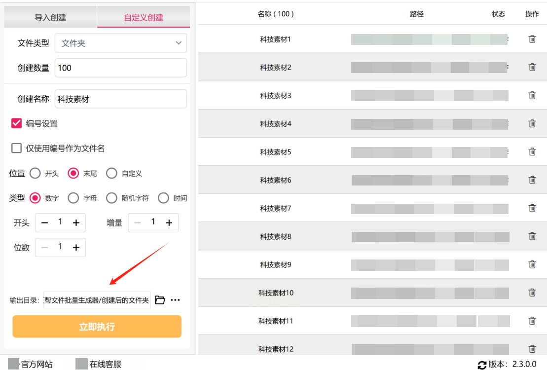Select 开头 position radio button

[x=35, y=173]
